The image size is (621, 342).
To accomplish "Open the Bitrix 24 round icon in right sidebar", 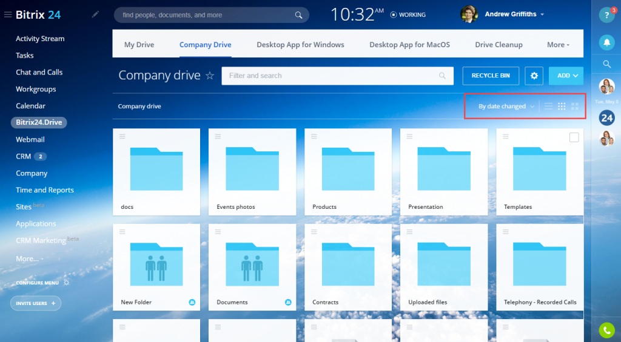I will click(x=606, y=118).
